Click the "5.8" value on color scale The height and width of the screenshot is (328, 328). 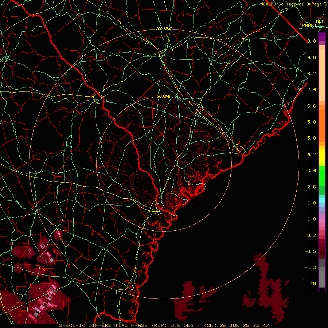(x=312, y=122)
